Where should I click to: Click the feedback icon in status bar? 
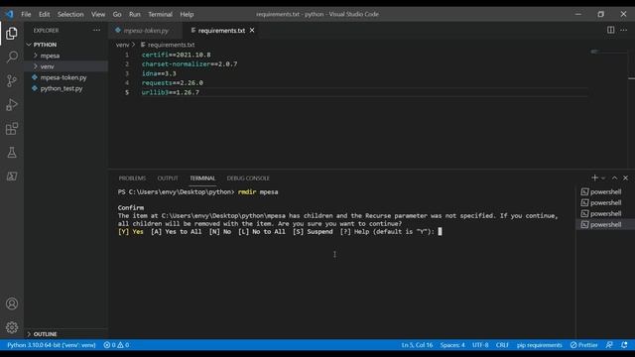609,345
